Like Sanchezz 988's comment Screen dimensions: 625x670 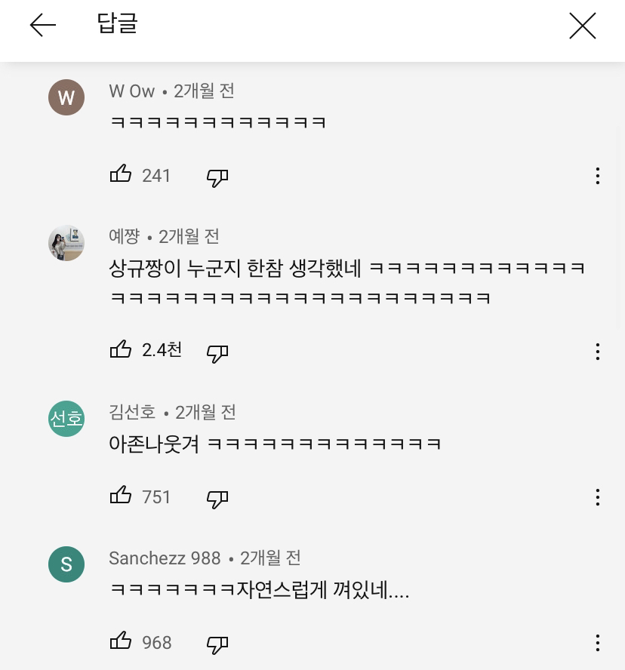[121, 641]
